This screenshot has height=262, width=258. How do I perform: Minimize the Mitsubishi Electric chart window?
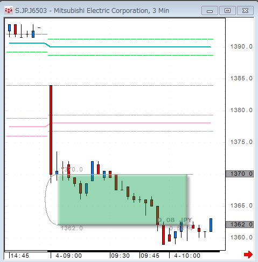[210, 11]
